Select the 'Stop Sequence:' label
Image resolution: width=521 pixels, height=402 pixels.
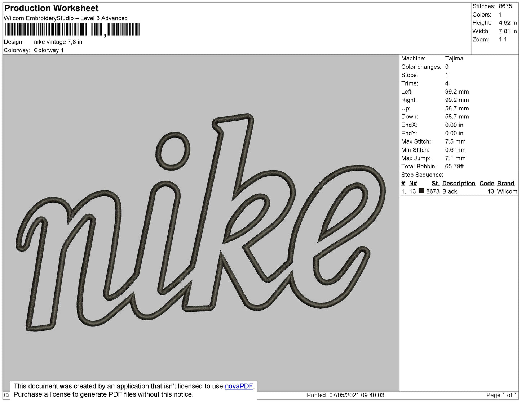[422, 175]
